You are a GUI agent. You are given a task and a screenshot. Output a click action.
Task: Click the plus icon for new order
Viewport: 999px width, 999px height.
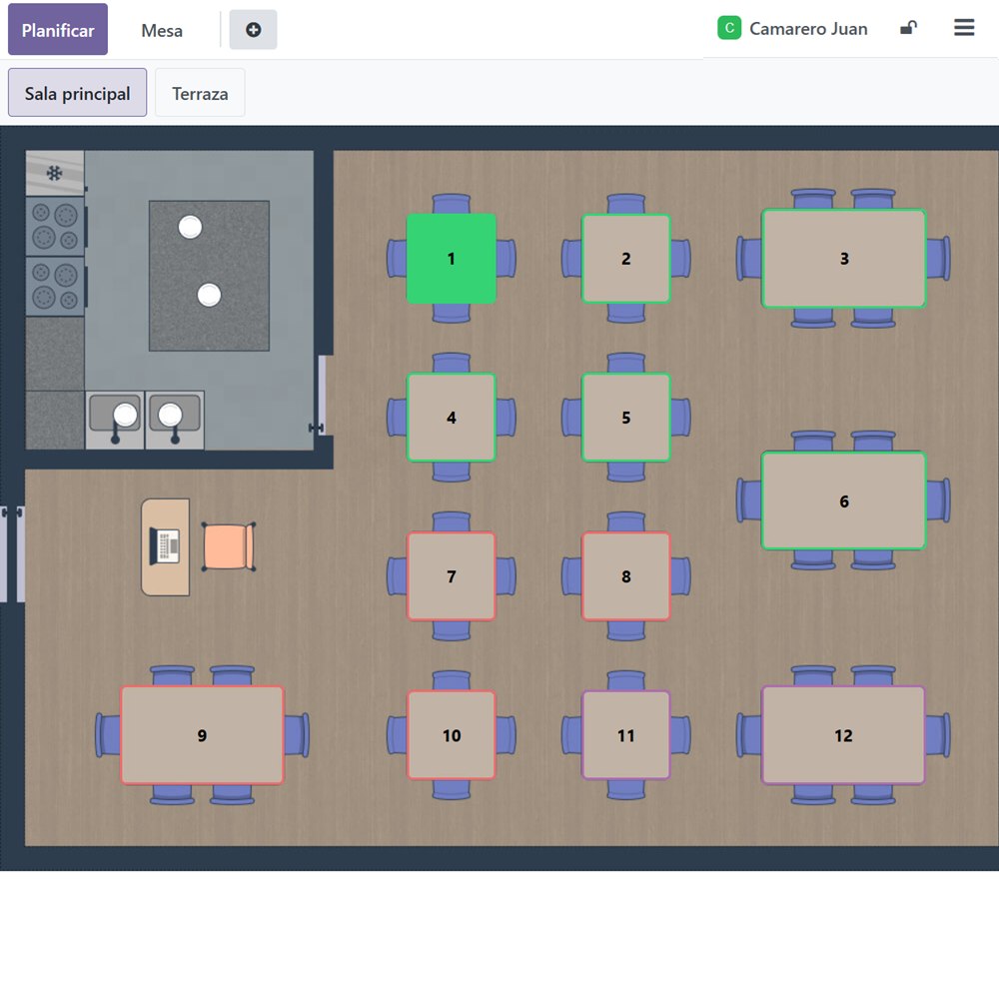point(253,30)
